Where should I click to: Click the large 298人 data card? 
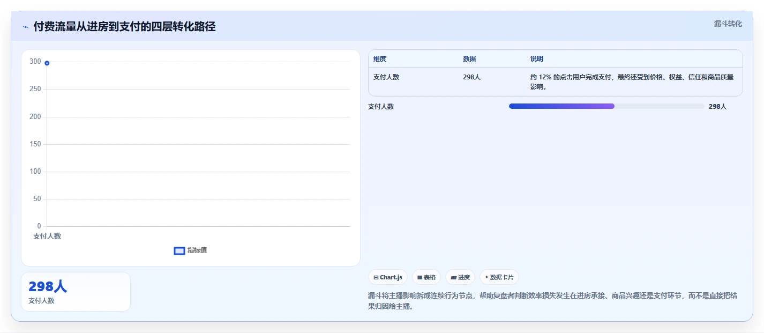[76, 292]
